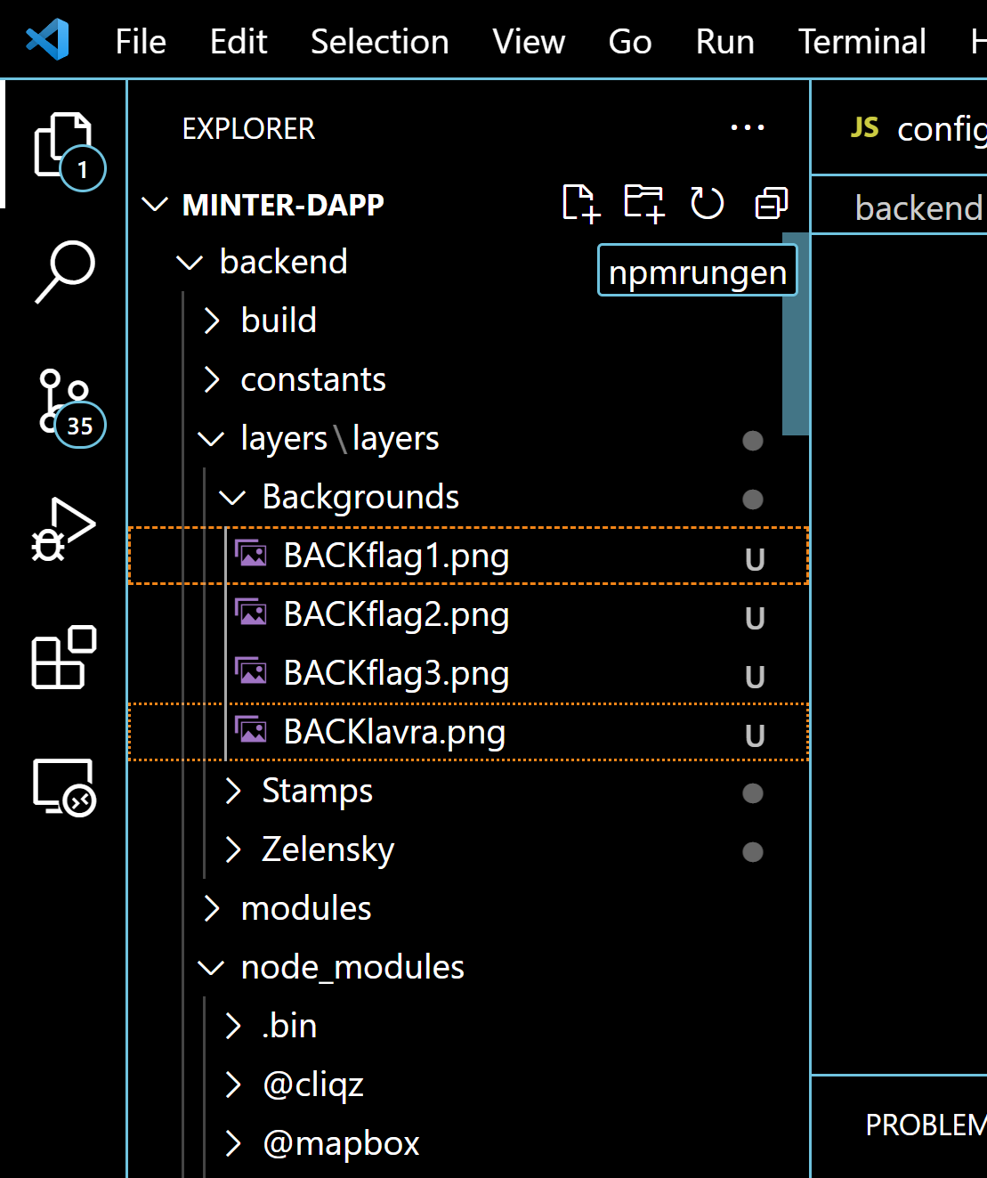Refresh the Explorer file tree
This screenshot has width=987, height=1178.
point(707,203)
